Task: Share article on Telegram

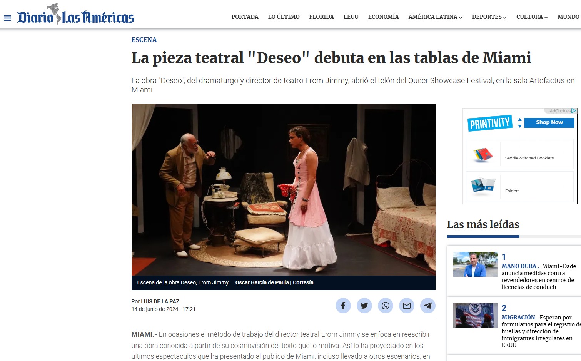Action: [427, 306]
